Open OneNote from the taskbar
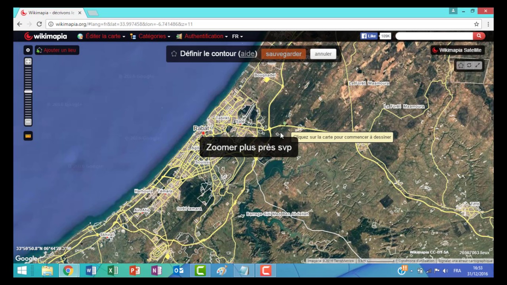Viewport: 507px width, 285px height. pos(156,271)
